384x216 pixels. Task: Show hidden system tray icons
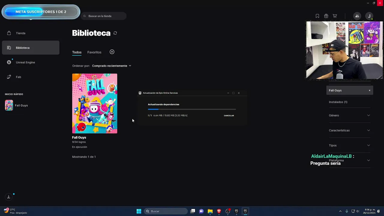coord(340,211)
